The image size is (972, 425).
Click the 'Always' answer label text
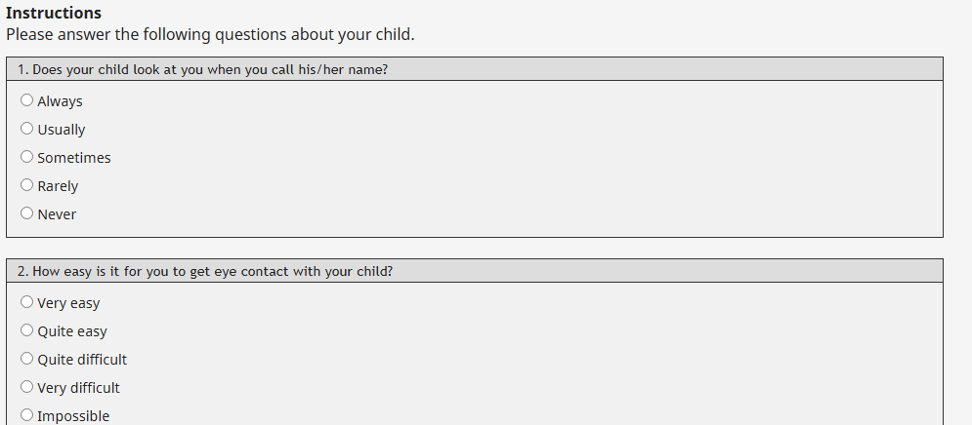(60, 101)
